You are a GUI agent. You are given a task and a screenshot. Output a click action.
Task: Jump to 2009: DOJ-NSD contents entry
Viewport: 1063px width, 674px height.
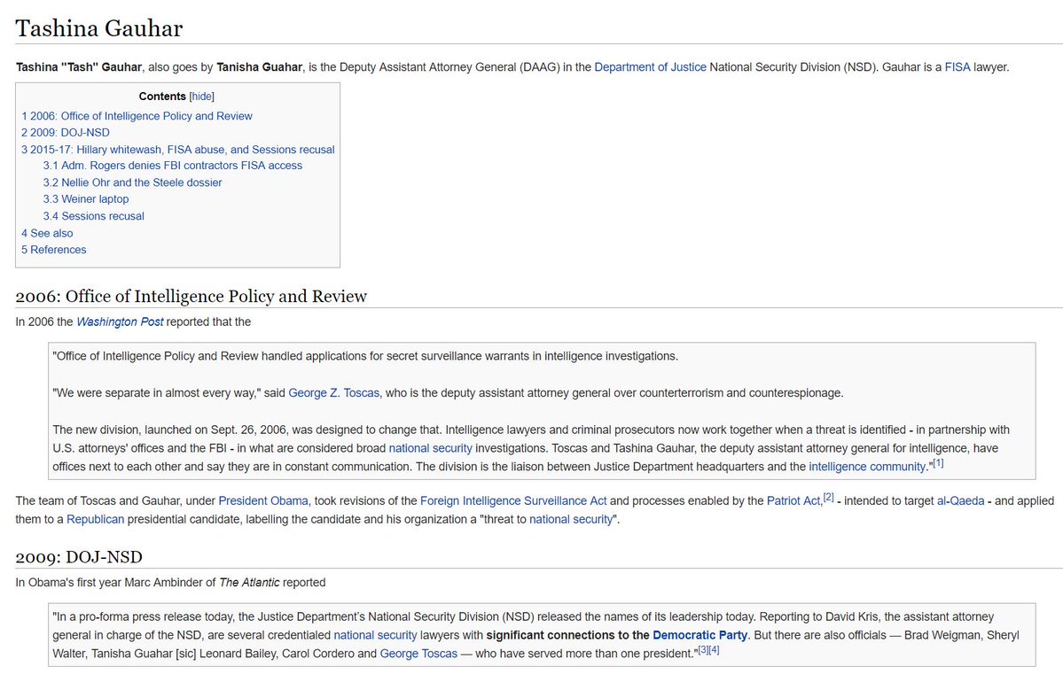(x=65, y=133)
